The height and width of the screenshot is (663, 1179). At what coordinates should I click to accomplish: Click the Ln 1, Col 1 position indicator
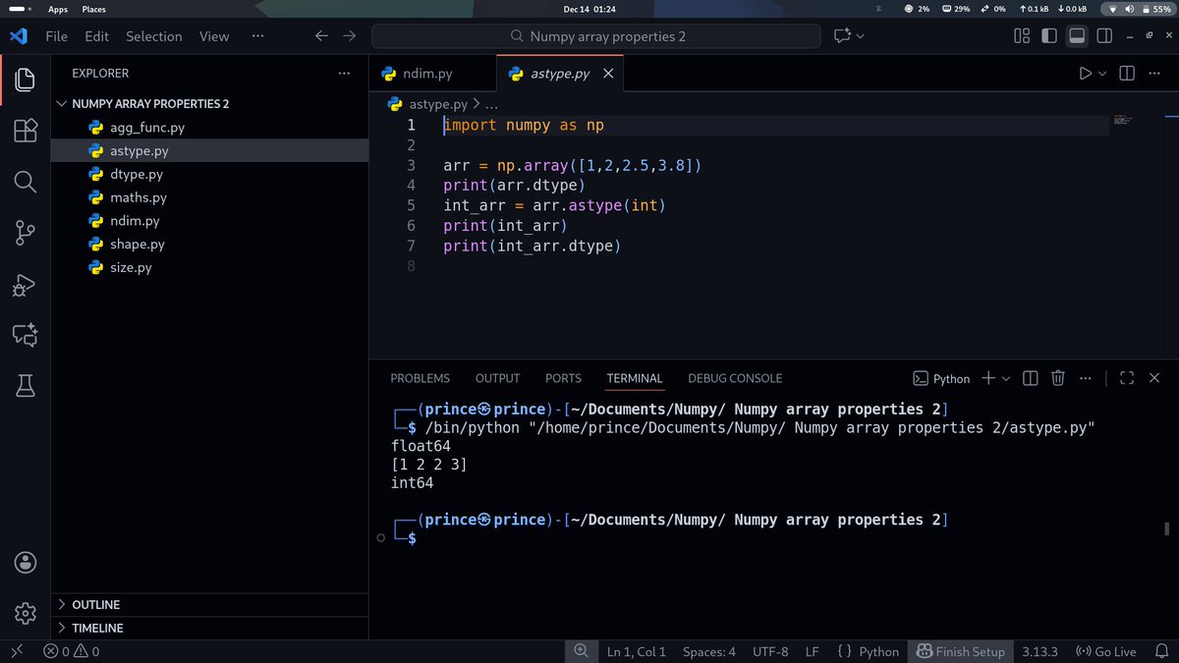636,651
